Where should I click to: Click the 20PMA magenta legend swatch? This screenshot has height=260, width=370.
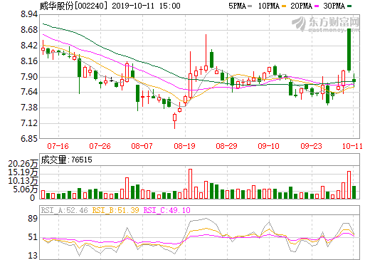coord(317,6)
